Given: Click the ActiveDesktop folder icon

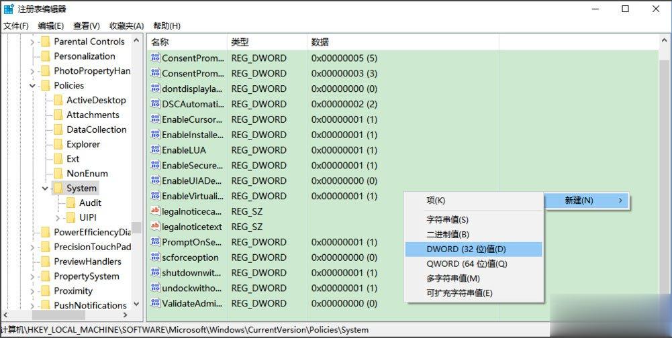Looking at the screenshot, I should (x=58, y=100).
